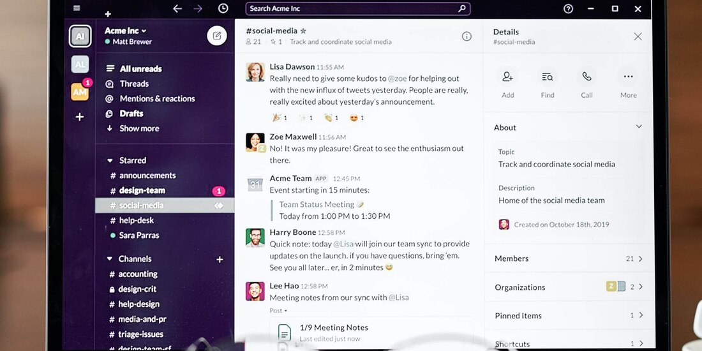Close the Details panel

(x=638, y=36)
